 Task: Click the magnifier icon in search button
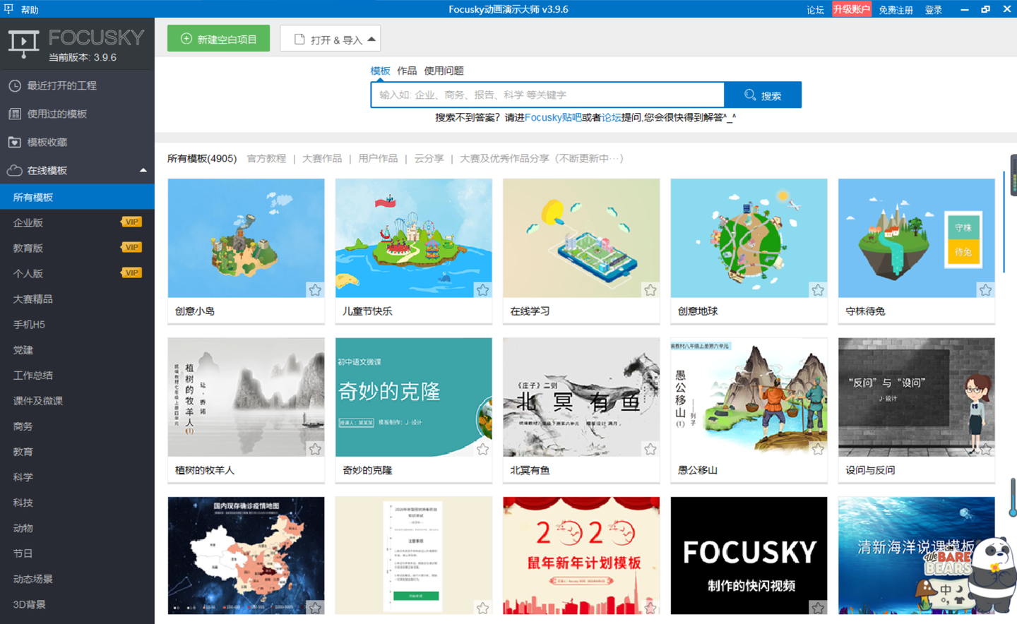[750, 95]
